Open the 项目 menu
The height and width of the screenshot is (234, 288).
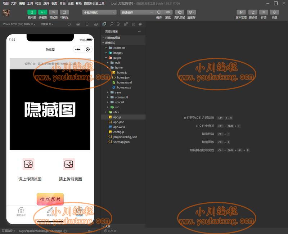click(6, 3)
